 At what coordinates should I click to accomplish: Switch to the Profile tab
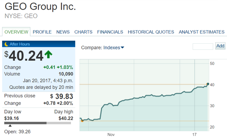pyautogui.click(x=42, y=32)
